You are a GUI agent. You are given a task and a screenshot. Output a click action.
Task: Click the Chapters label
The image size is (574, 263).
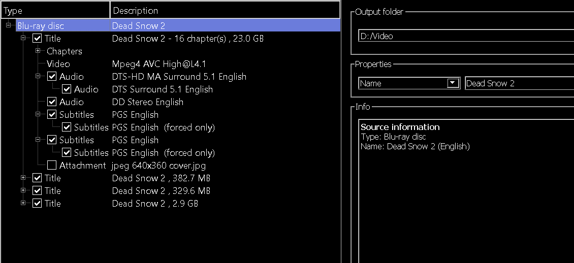click(65, 51)
